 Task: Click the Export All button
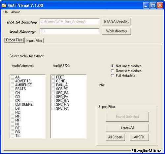coord(127,128)
